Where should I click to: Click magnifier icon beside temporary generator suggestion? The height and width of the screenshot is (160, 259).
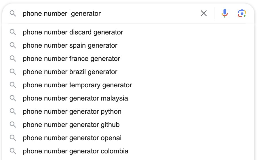(13, 85)
